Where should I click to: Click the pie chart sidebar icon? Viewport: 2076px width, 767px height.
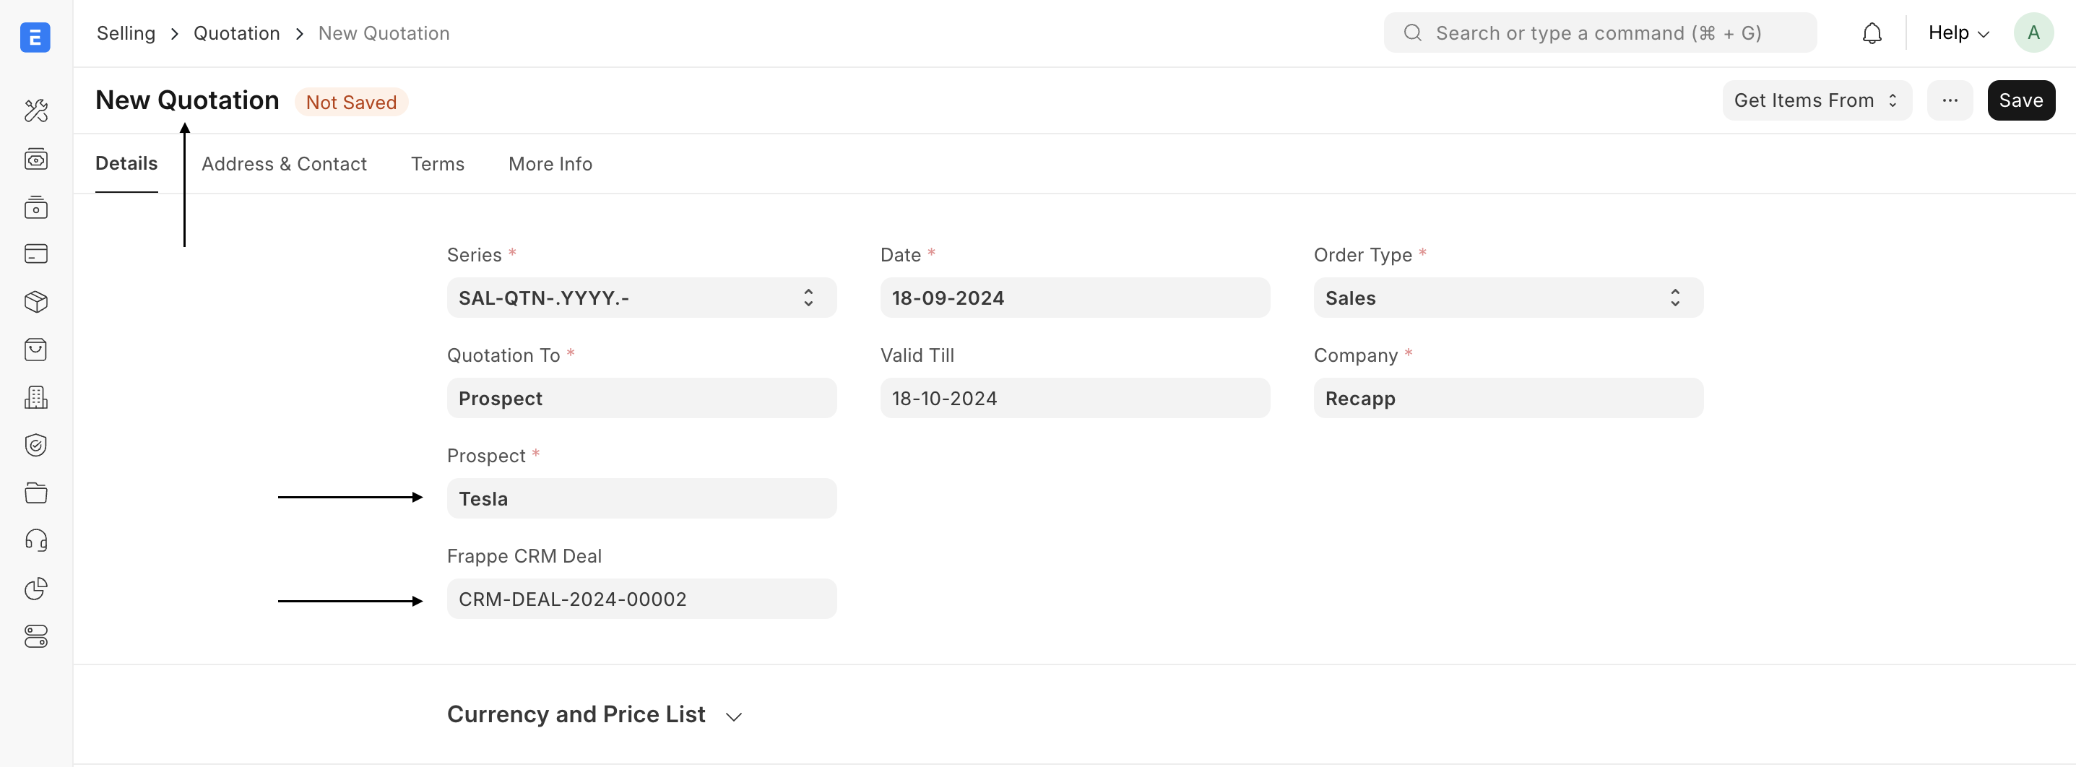click(x=35, y=589)
